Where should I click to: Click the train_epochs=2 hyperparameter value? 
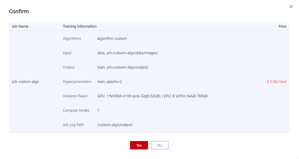pos(110,82)
